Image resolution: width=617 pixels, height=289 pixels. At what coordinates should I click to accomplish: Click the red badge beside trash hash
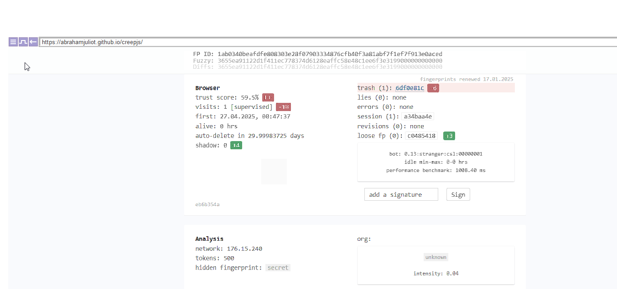[x=433, y=88]
